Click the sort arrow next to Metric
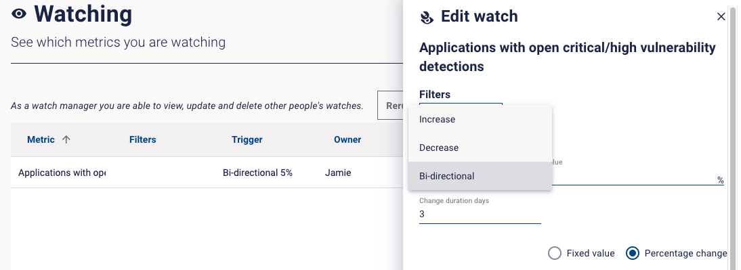 tap(66, 139)
